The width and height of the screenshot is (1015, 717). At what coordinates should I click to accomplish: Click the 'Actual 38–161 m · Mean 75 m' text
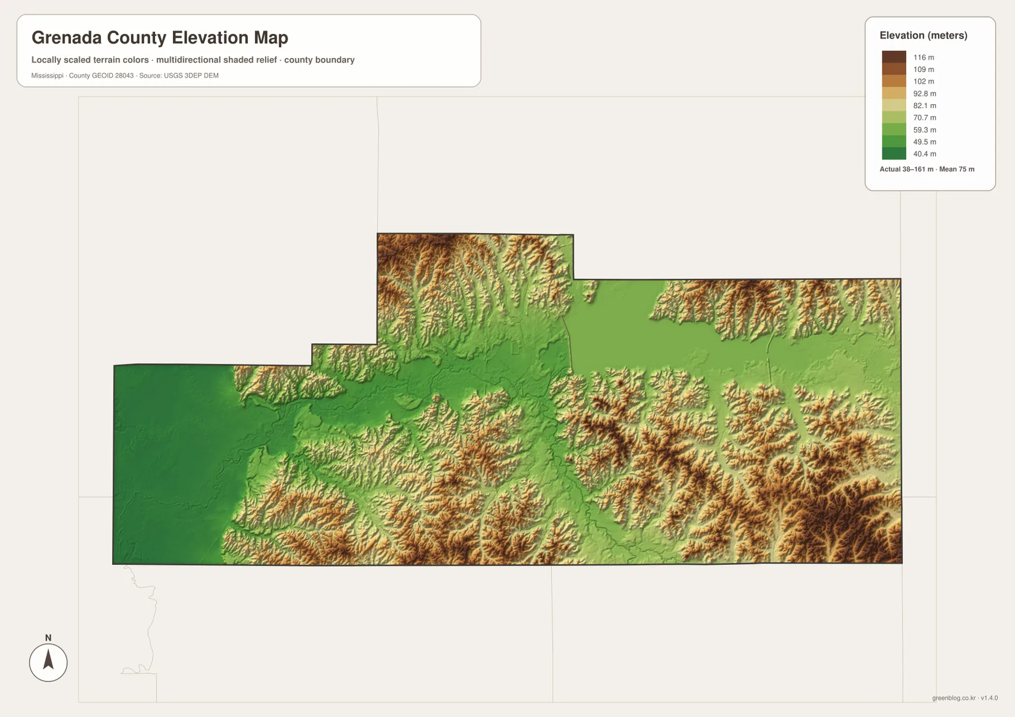pyautogui.click(x=926, y=169)
